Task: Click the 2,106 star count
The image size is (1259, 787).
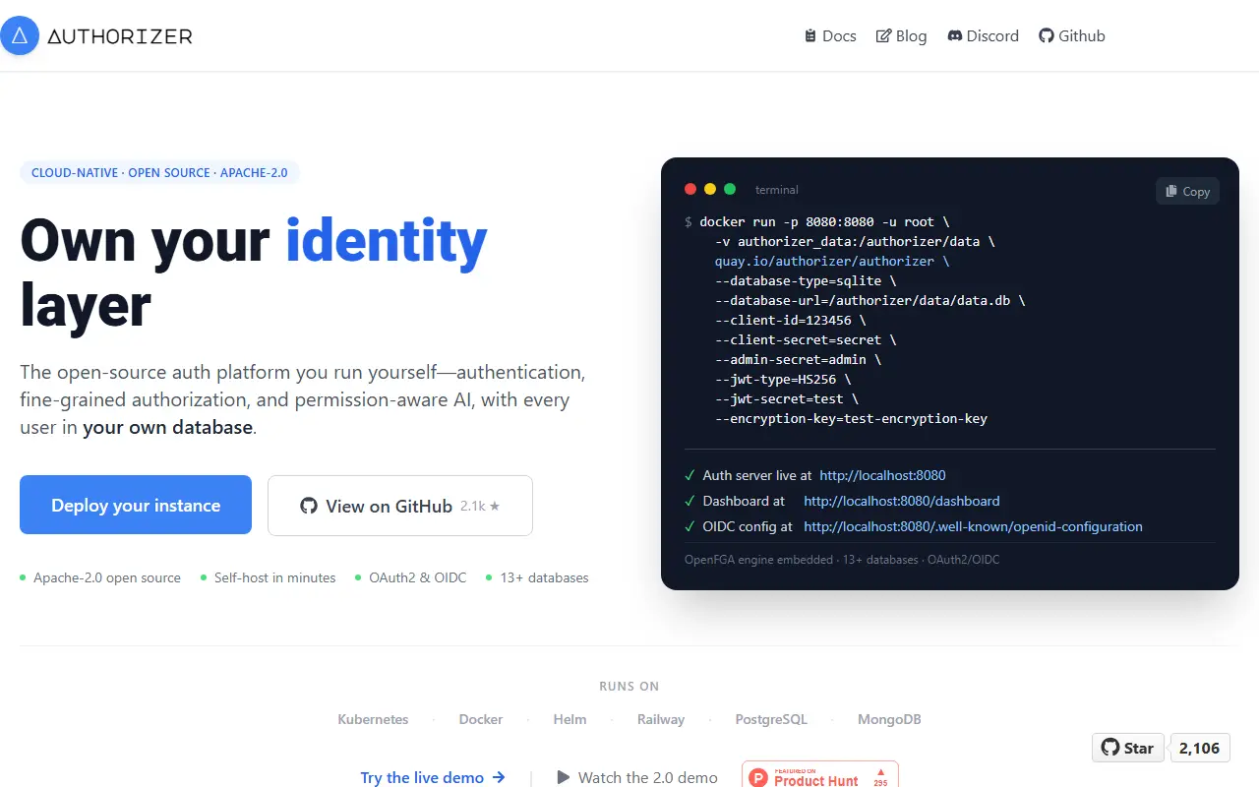Action: coord(1199,748)
